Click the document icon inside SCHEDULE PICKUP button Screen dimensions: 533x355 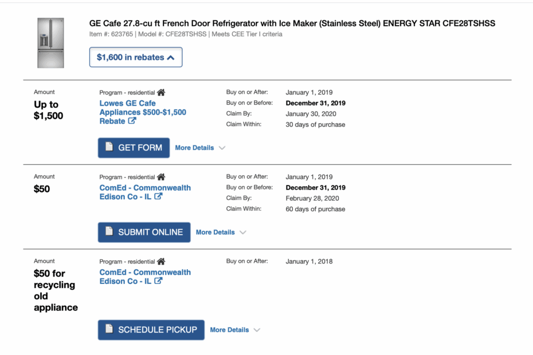[x=109, y=329]
